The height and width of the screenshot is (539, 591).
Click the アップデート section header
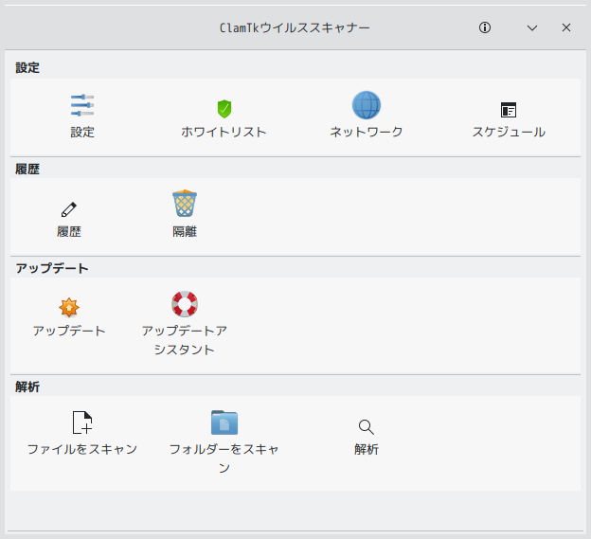[x=52, y=268]
